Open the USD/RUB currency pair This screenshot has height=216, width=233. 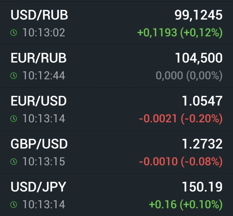tap(39, 15)
